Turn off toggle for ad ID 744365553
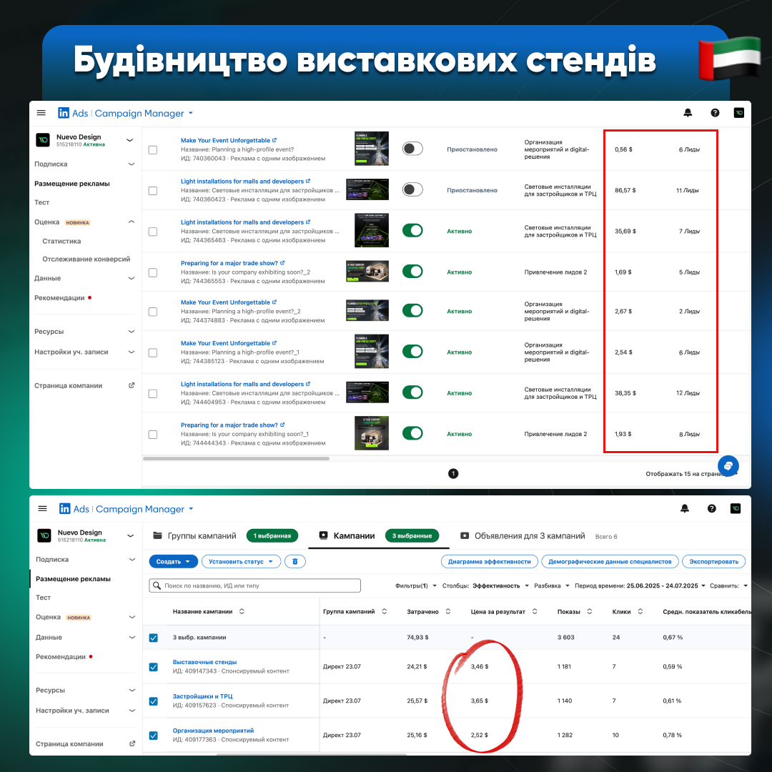The height and width of the screenshot is (772, 772). pyautogui.click(x=412, y=272)
